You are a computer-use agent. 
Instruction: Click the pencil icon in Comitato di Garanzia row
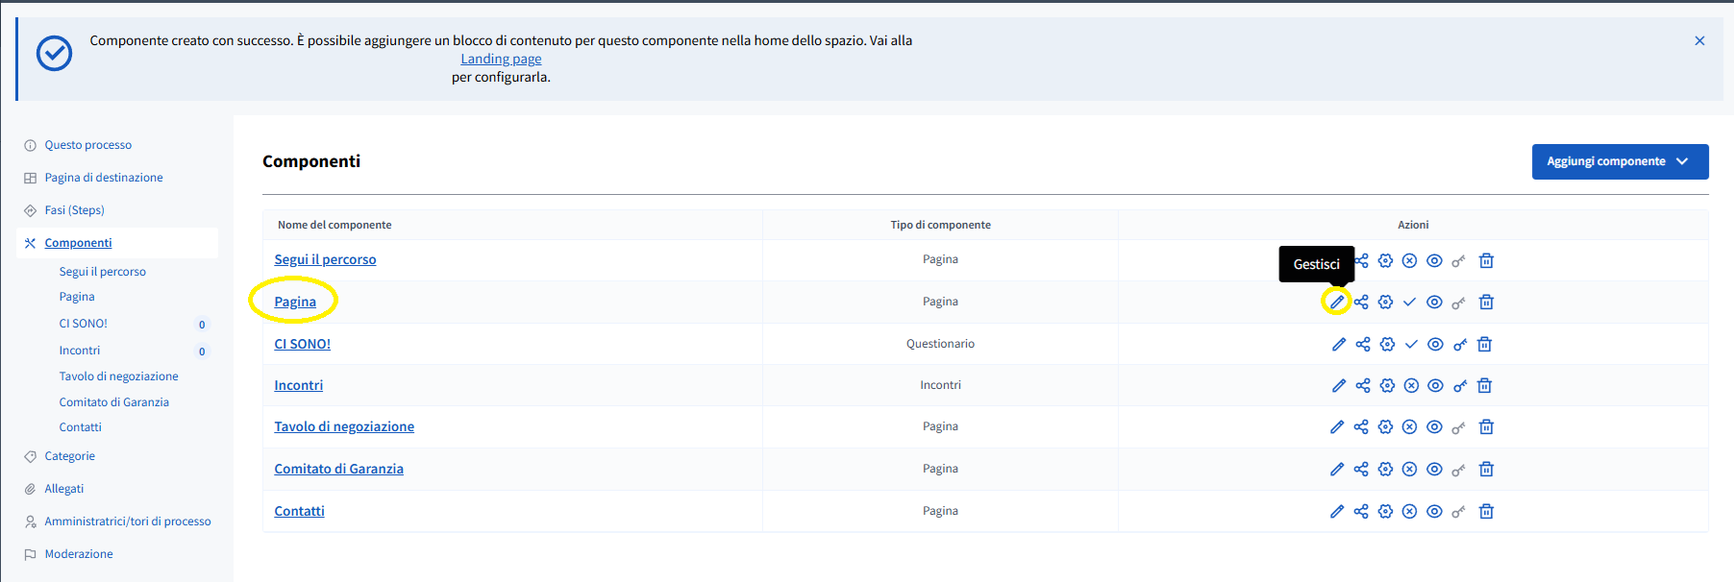coord(1337,469)
